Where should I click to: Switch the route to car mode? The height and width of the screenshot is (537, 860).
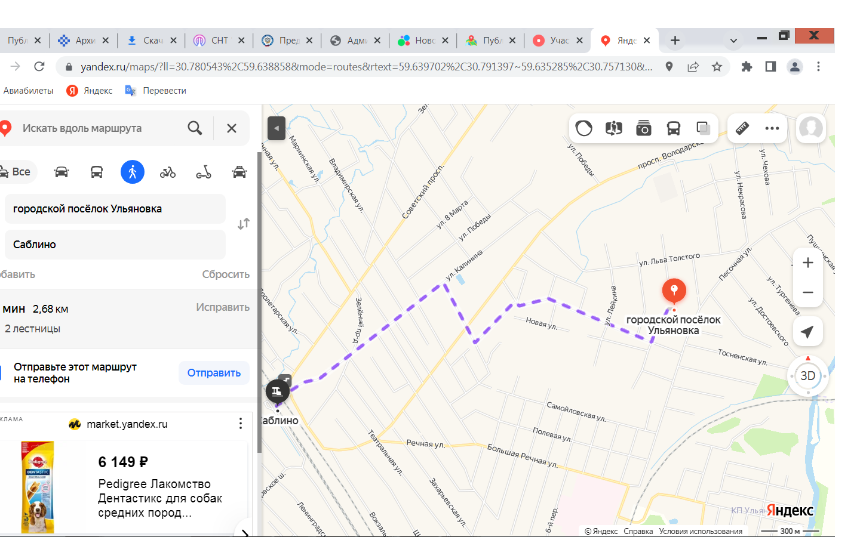click(x=62, y=172)
